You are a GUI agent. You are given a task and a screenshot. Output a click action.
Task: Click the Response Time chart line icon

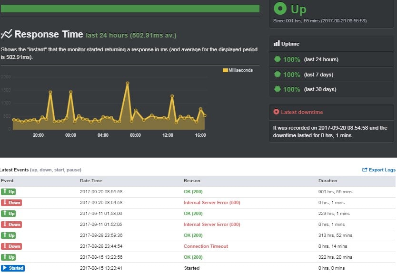coord(6,34)
